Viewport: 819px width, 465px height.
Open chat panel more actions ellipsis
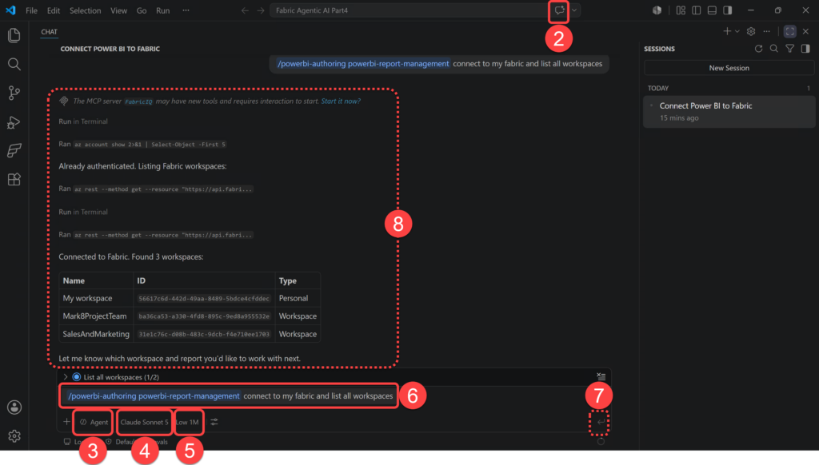click(767, 31)
